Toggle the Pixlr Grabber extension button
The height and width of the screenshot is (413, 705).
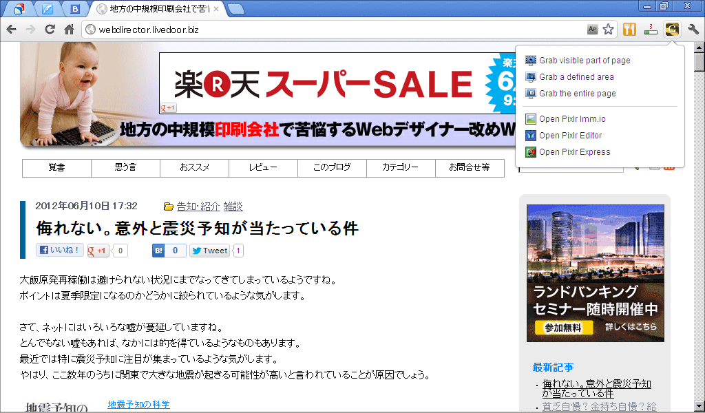point(672,30)
